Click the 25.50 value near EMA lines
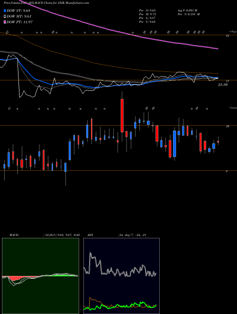The width and height of the screenshot is (237, 314). tap(223, 85)
